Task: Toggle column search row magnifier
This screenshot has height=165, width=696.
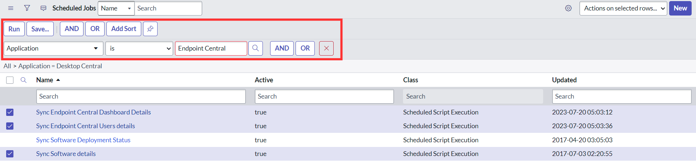Action: point(24,80)
